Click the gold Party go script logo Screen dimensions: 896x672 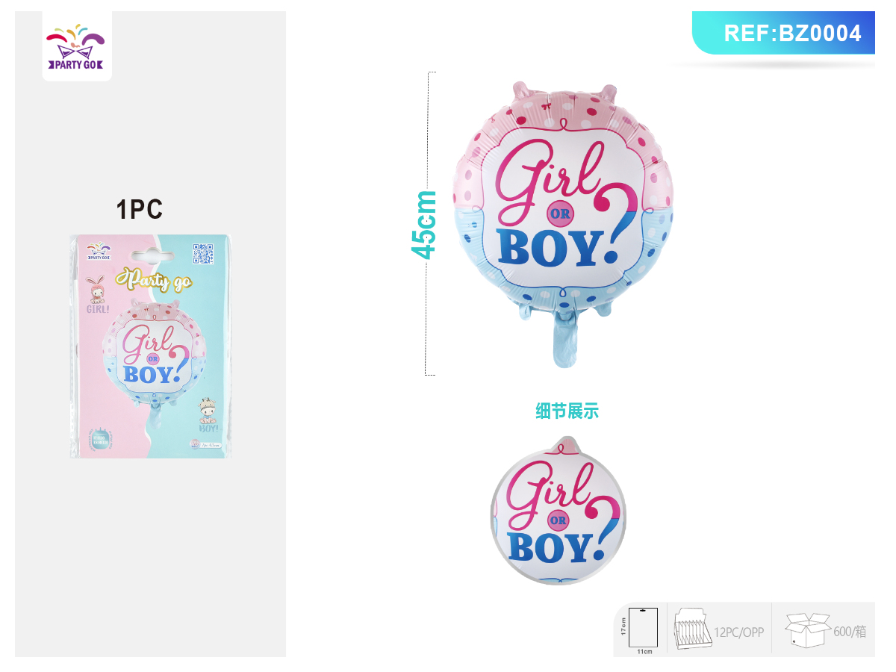point(152,280)
